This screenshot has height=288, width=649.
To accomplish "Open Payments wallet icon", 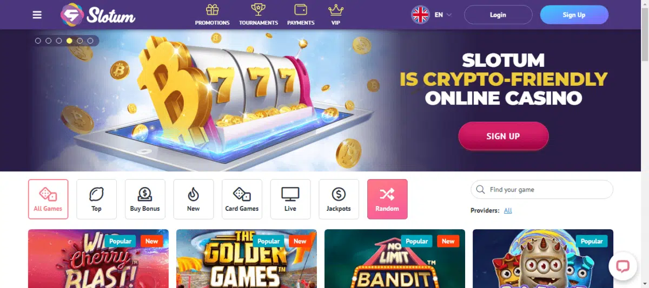I will click(301, 10).
